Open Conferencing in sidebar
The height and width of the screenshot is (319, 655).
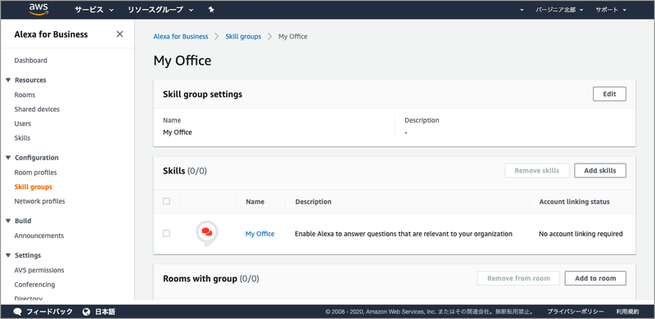coord(34,285)
